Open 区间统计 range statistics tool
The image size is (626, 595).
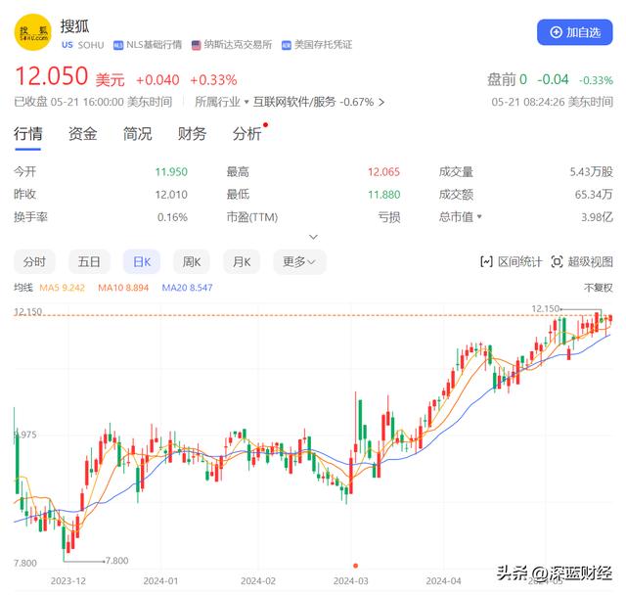511,262
